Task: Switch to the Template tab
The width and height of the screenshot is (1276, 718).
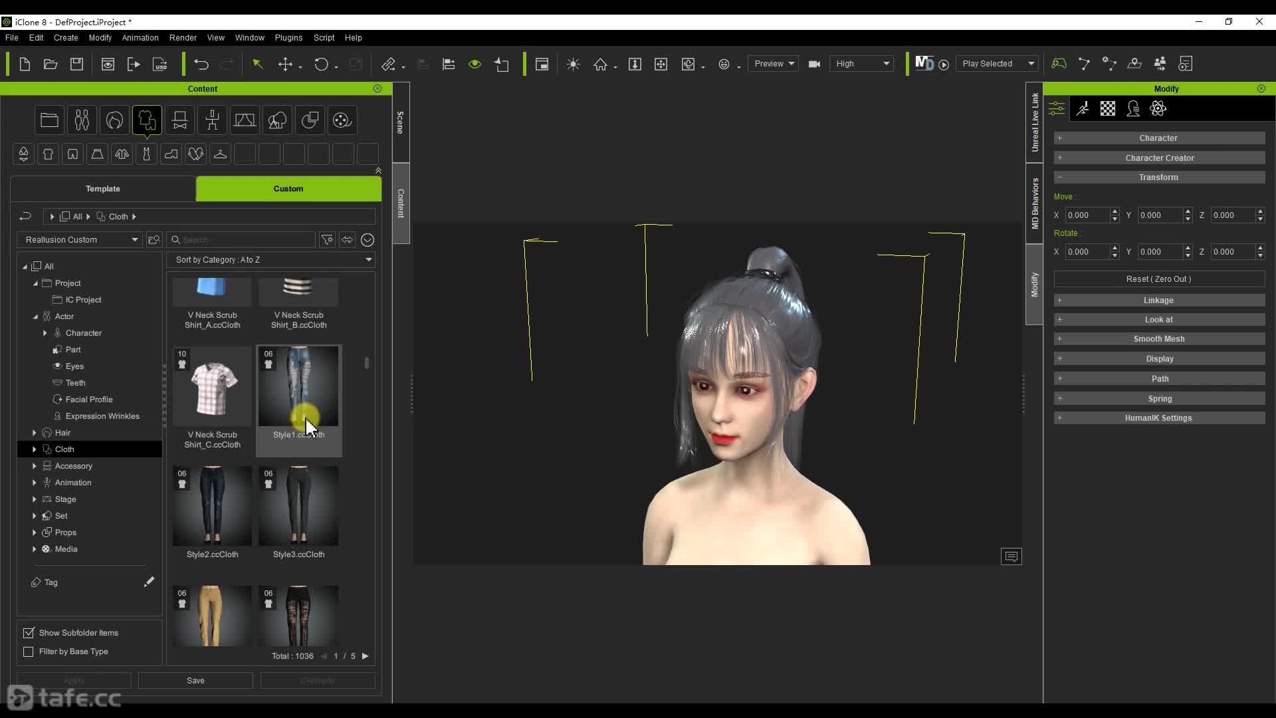Action: (x=103, y=189)
